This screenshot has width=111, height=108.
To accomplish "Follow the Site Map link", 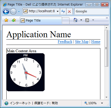I will click(x=82, y=42).
